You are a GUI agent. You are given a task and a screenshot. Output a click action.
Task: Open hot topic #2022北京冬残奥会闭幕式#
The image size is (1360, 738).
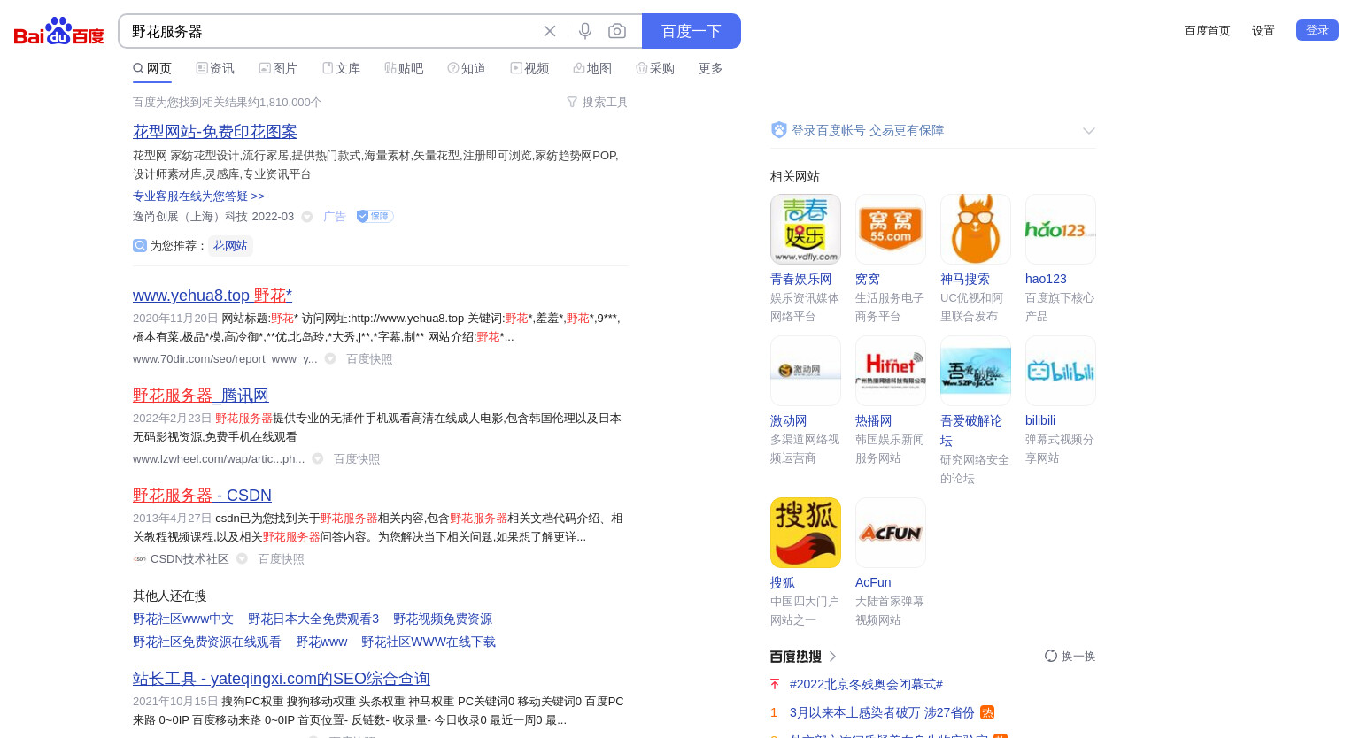tap(866, 684)
